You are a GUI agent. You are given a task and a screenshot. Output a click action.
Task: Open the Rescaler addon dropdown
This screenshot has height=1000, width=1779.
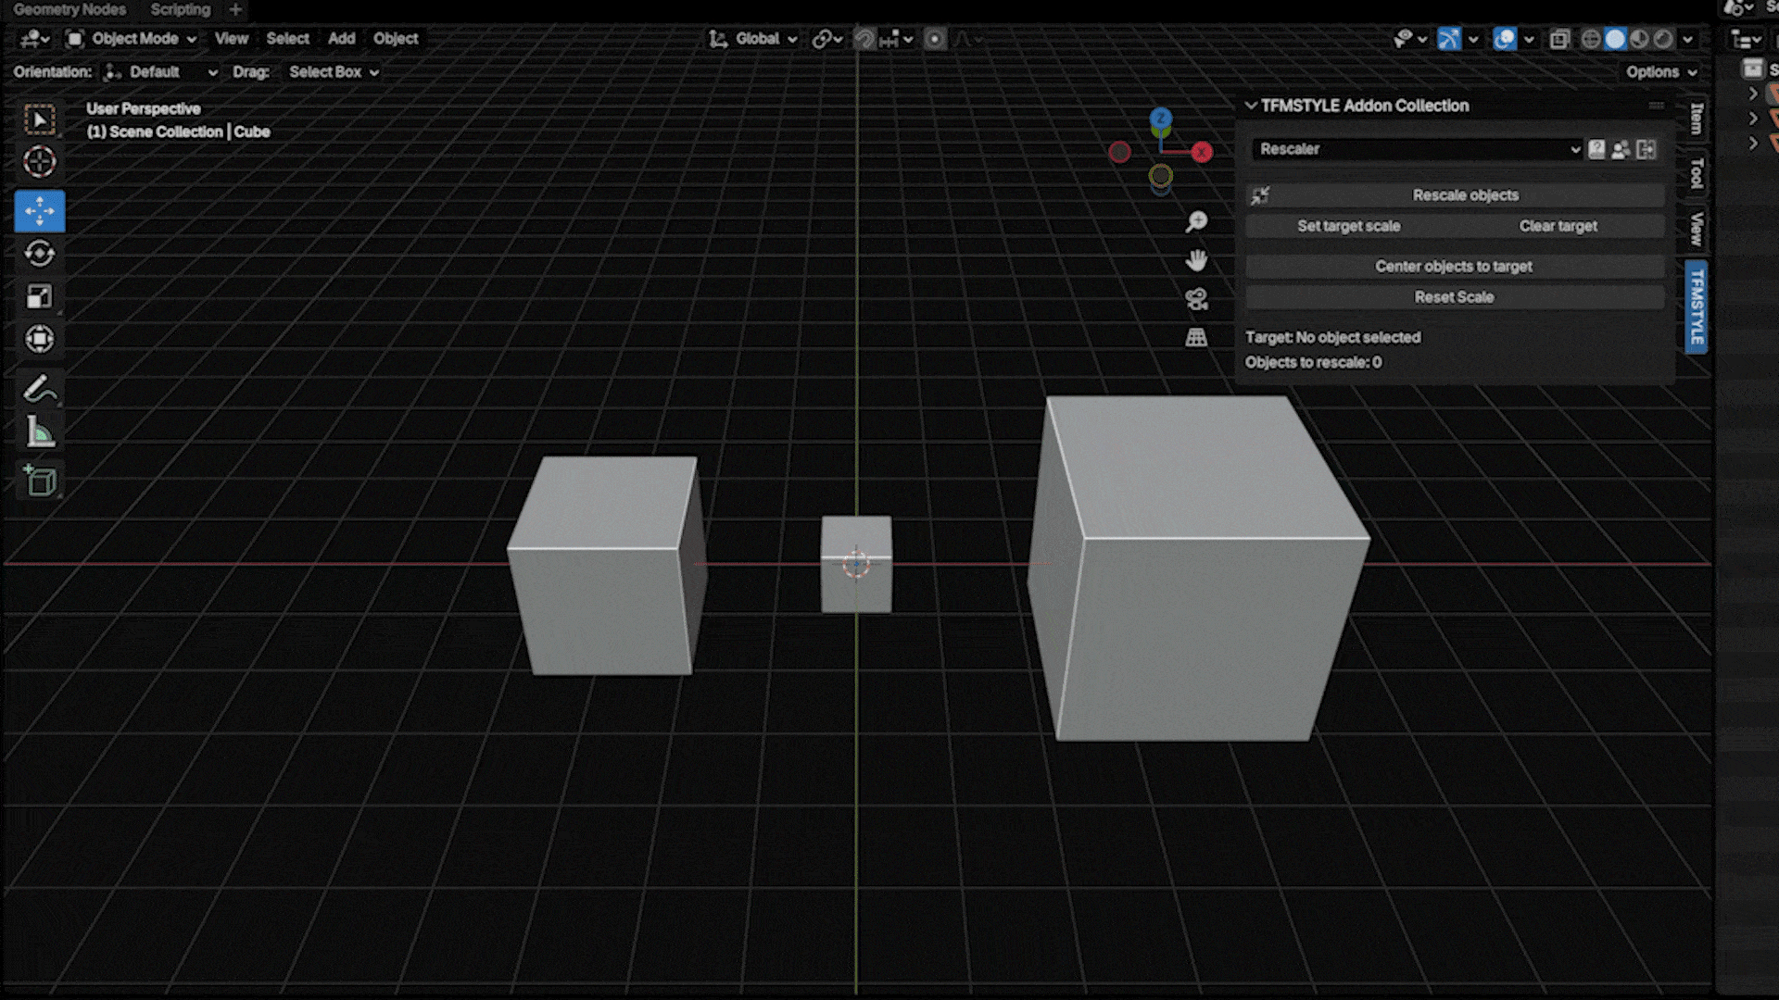click(x=1418, y=149)
